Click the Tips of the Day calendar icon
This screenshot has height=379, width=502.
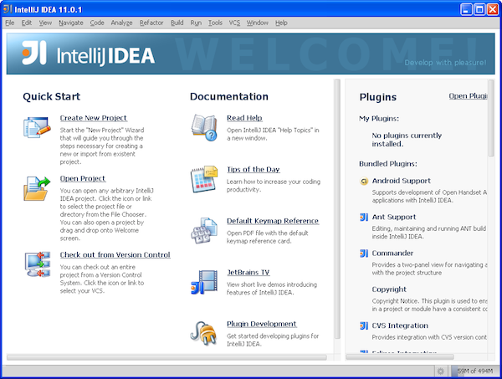coord(204,179)
